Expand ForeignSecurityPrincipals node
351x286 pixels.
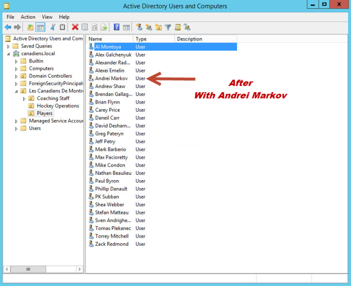click(16, 84)
